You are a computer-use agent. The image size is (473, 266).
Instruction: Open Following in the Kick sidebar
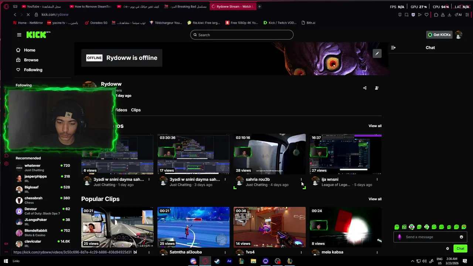[x=29, y=69]
